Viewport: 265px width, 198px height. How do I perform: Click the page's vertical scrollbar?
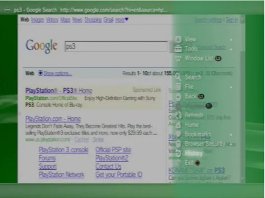coord(243,99)
